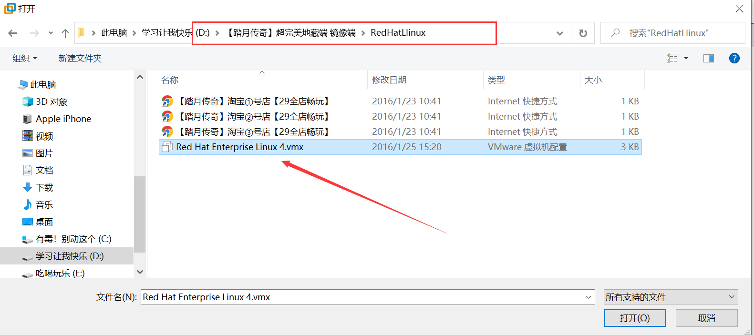Close the 打开 dialog window

(739, 9)
